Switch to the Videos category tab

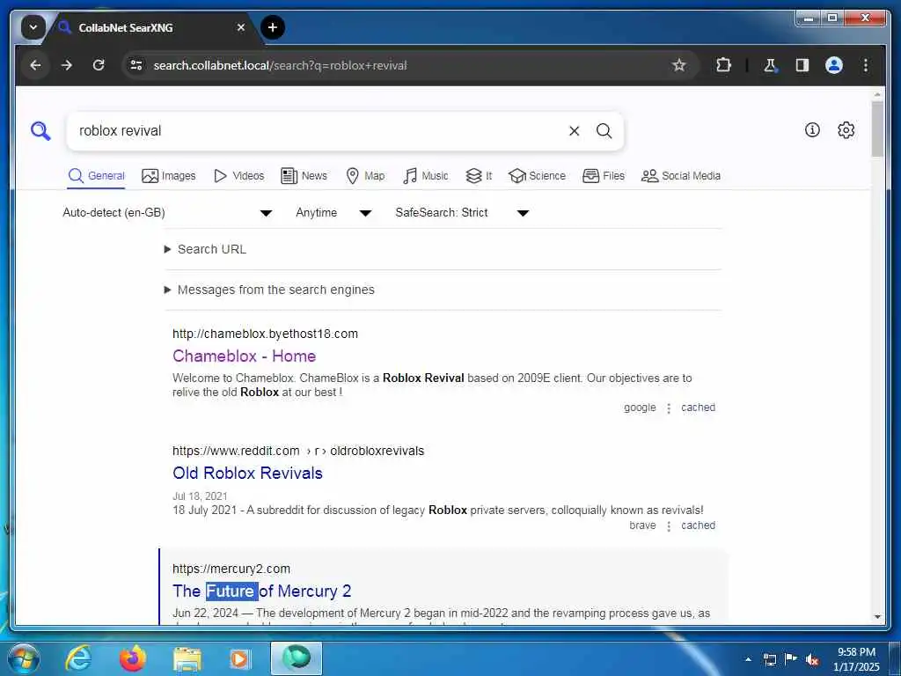coord(238,176)
